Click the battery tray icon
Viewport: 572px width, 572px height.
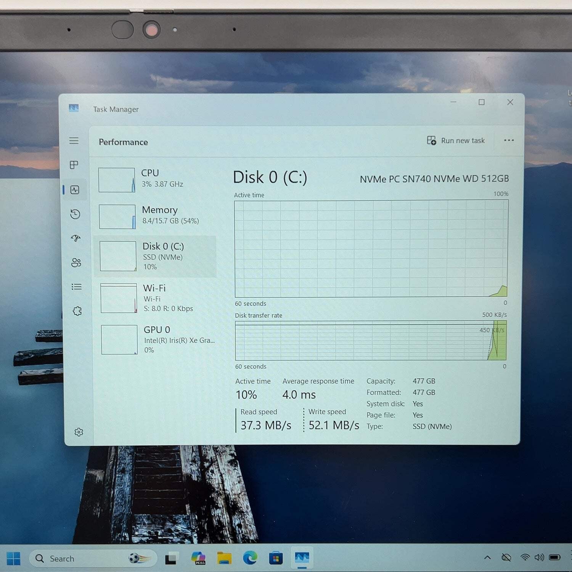coord(554,558)
